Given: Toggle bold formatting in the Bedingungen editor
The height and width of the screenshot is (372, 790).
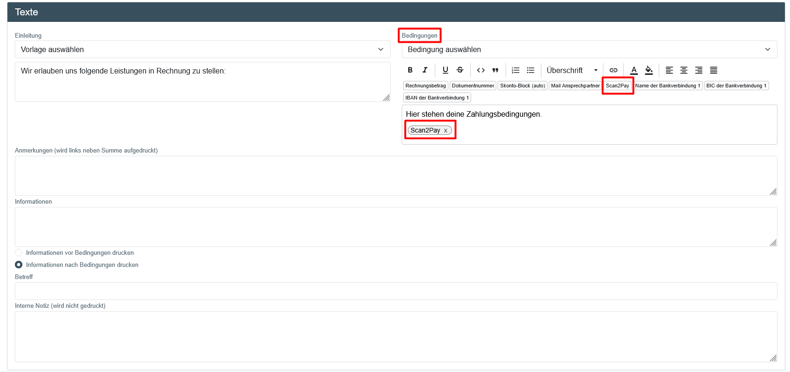Looking at the screenshot, I should tap(410, 70).
